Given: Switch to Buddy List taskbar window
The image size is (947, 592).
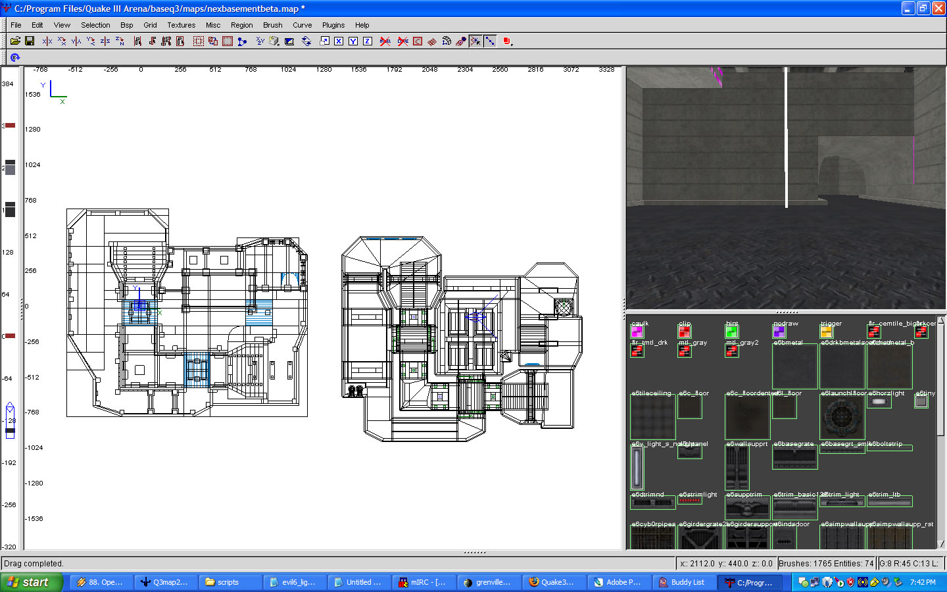Looking at the screenshot, I should click(683, 582).
